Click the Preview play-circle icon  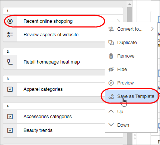click(111, 83)
